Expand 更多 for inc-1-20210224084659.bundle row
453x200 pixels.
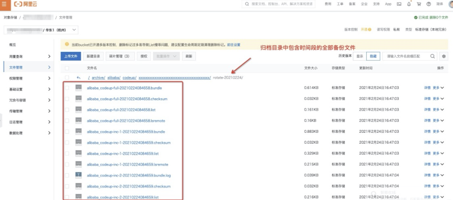438,132
